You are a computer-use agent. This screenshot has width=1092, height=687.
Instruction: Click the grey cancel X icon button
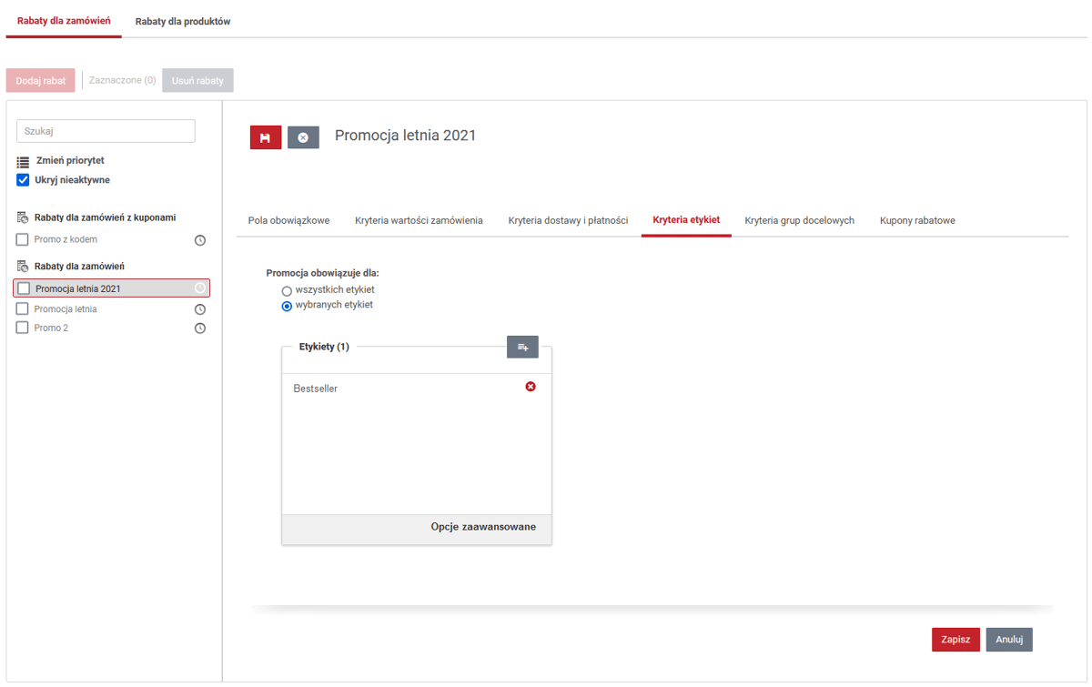click(x=303, y=137)
